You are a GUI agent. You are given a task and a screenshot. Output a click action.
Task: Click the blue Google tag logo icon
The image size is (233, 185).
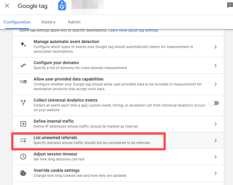62,6
